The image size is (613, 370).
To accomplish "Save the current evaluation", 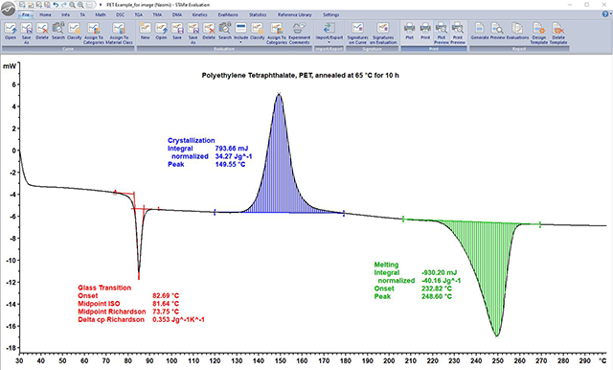I will pos(177,32).
